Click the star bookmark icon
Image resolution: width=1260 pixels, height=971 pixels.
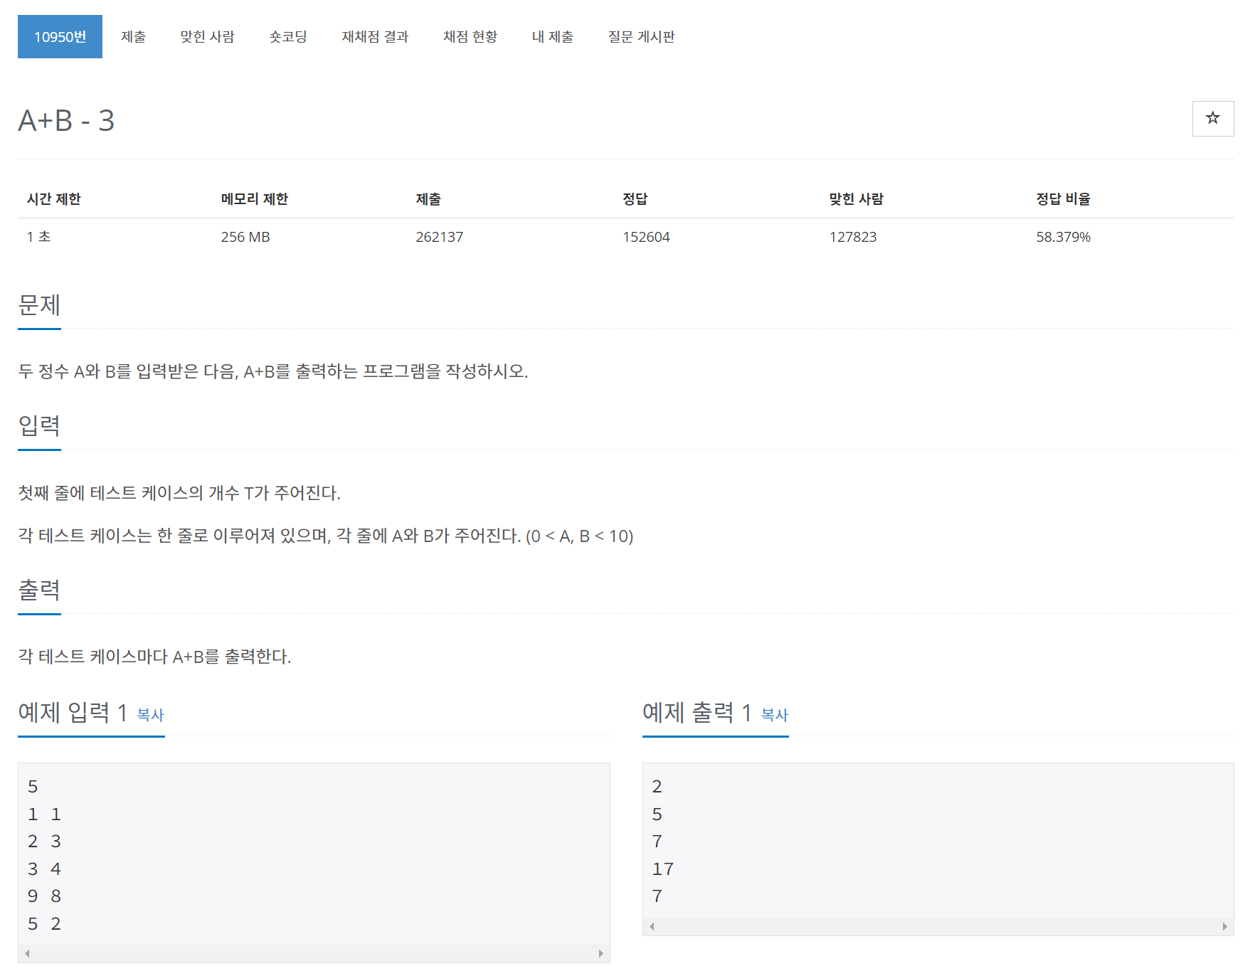click(x=1212, y=118)
